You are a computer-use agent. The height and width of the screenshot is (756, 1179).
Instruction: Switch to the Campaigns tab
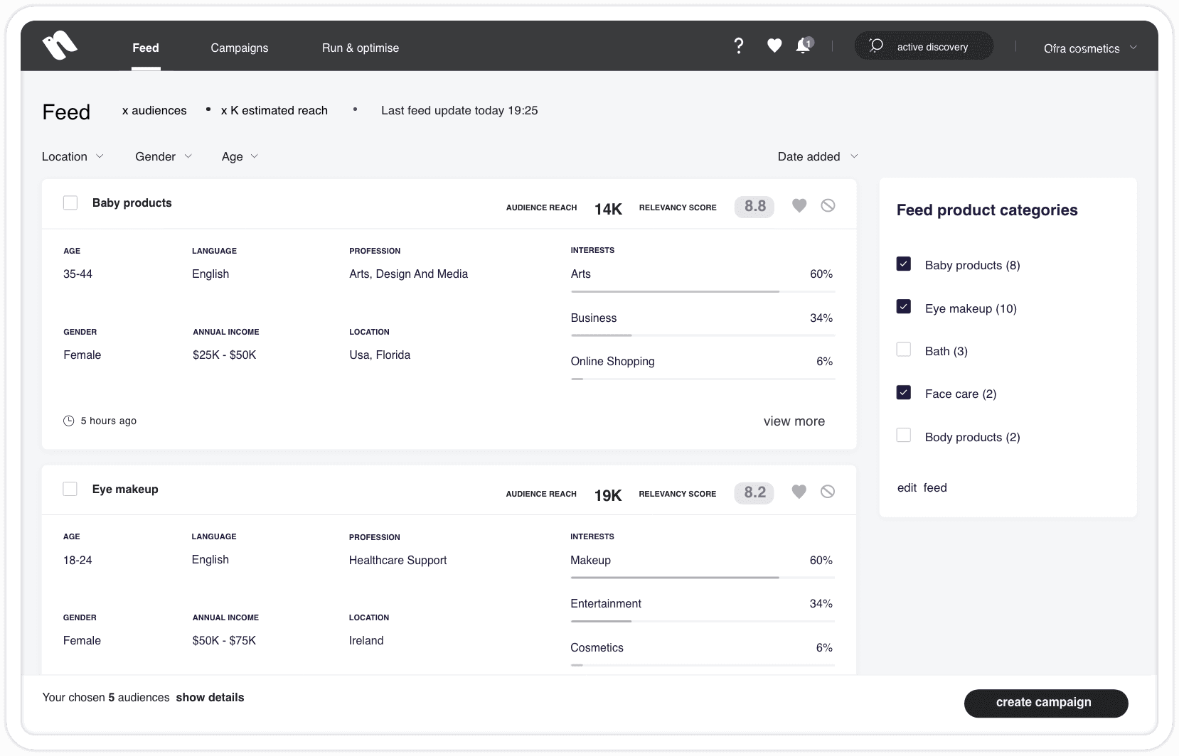(x=240, y=48)
